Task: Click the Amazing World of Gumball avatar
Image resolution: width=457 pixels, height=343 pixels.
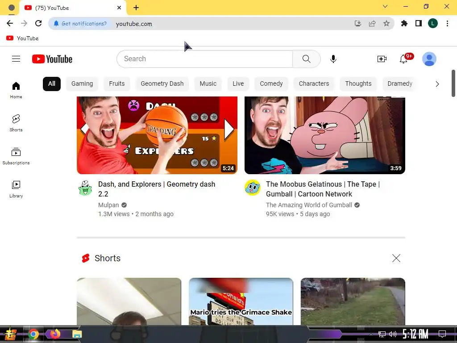Action: pyautogui.click(x=253, y=187)
